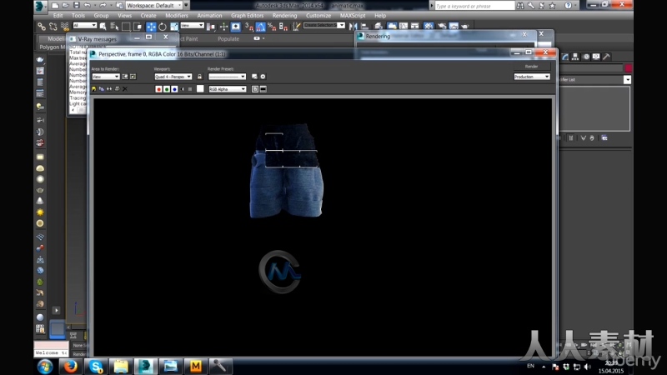The width and height of the screenshot is (667, 375).
Task: Click the white color swatch in render toolbar
Action: 200,88
